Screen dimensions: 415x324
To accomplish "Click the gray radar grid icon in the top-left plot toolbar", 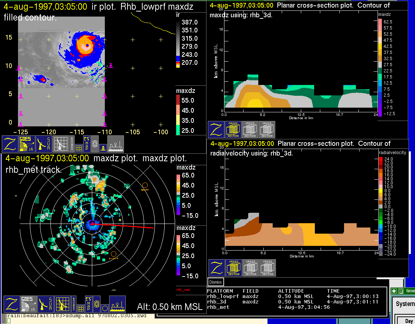I will click(x=61, y=144).
